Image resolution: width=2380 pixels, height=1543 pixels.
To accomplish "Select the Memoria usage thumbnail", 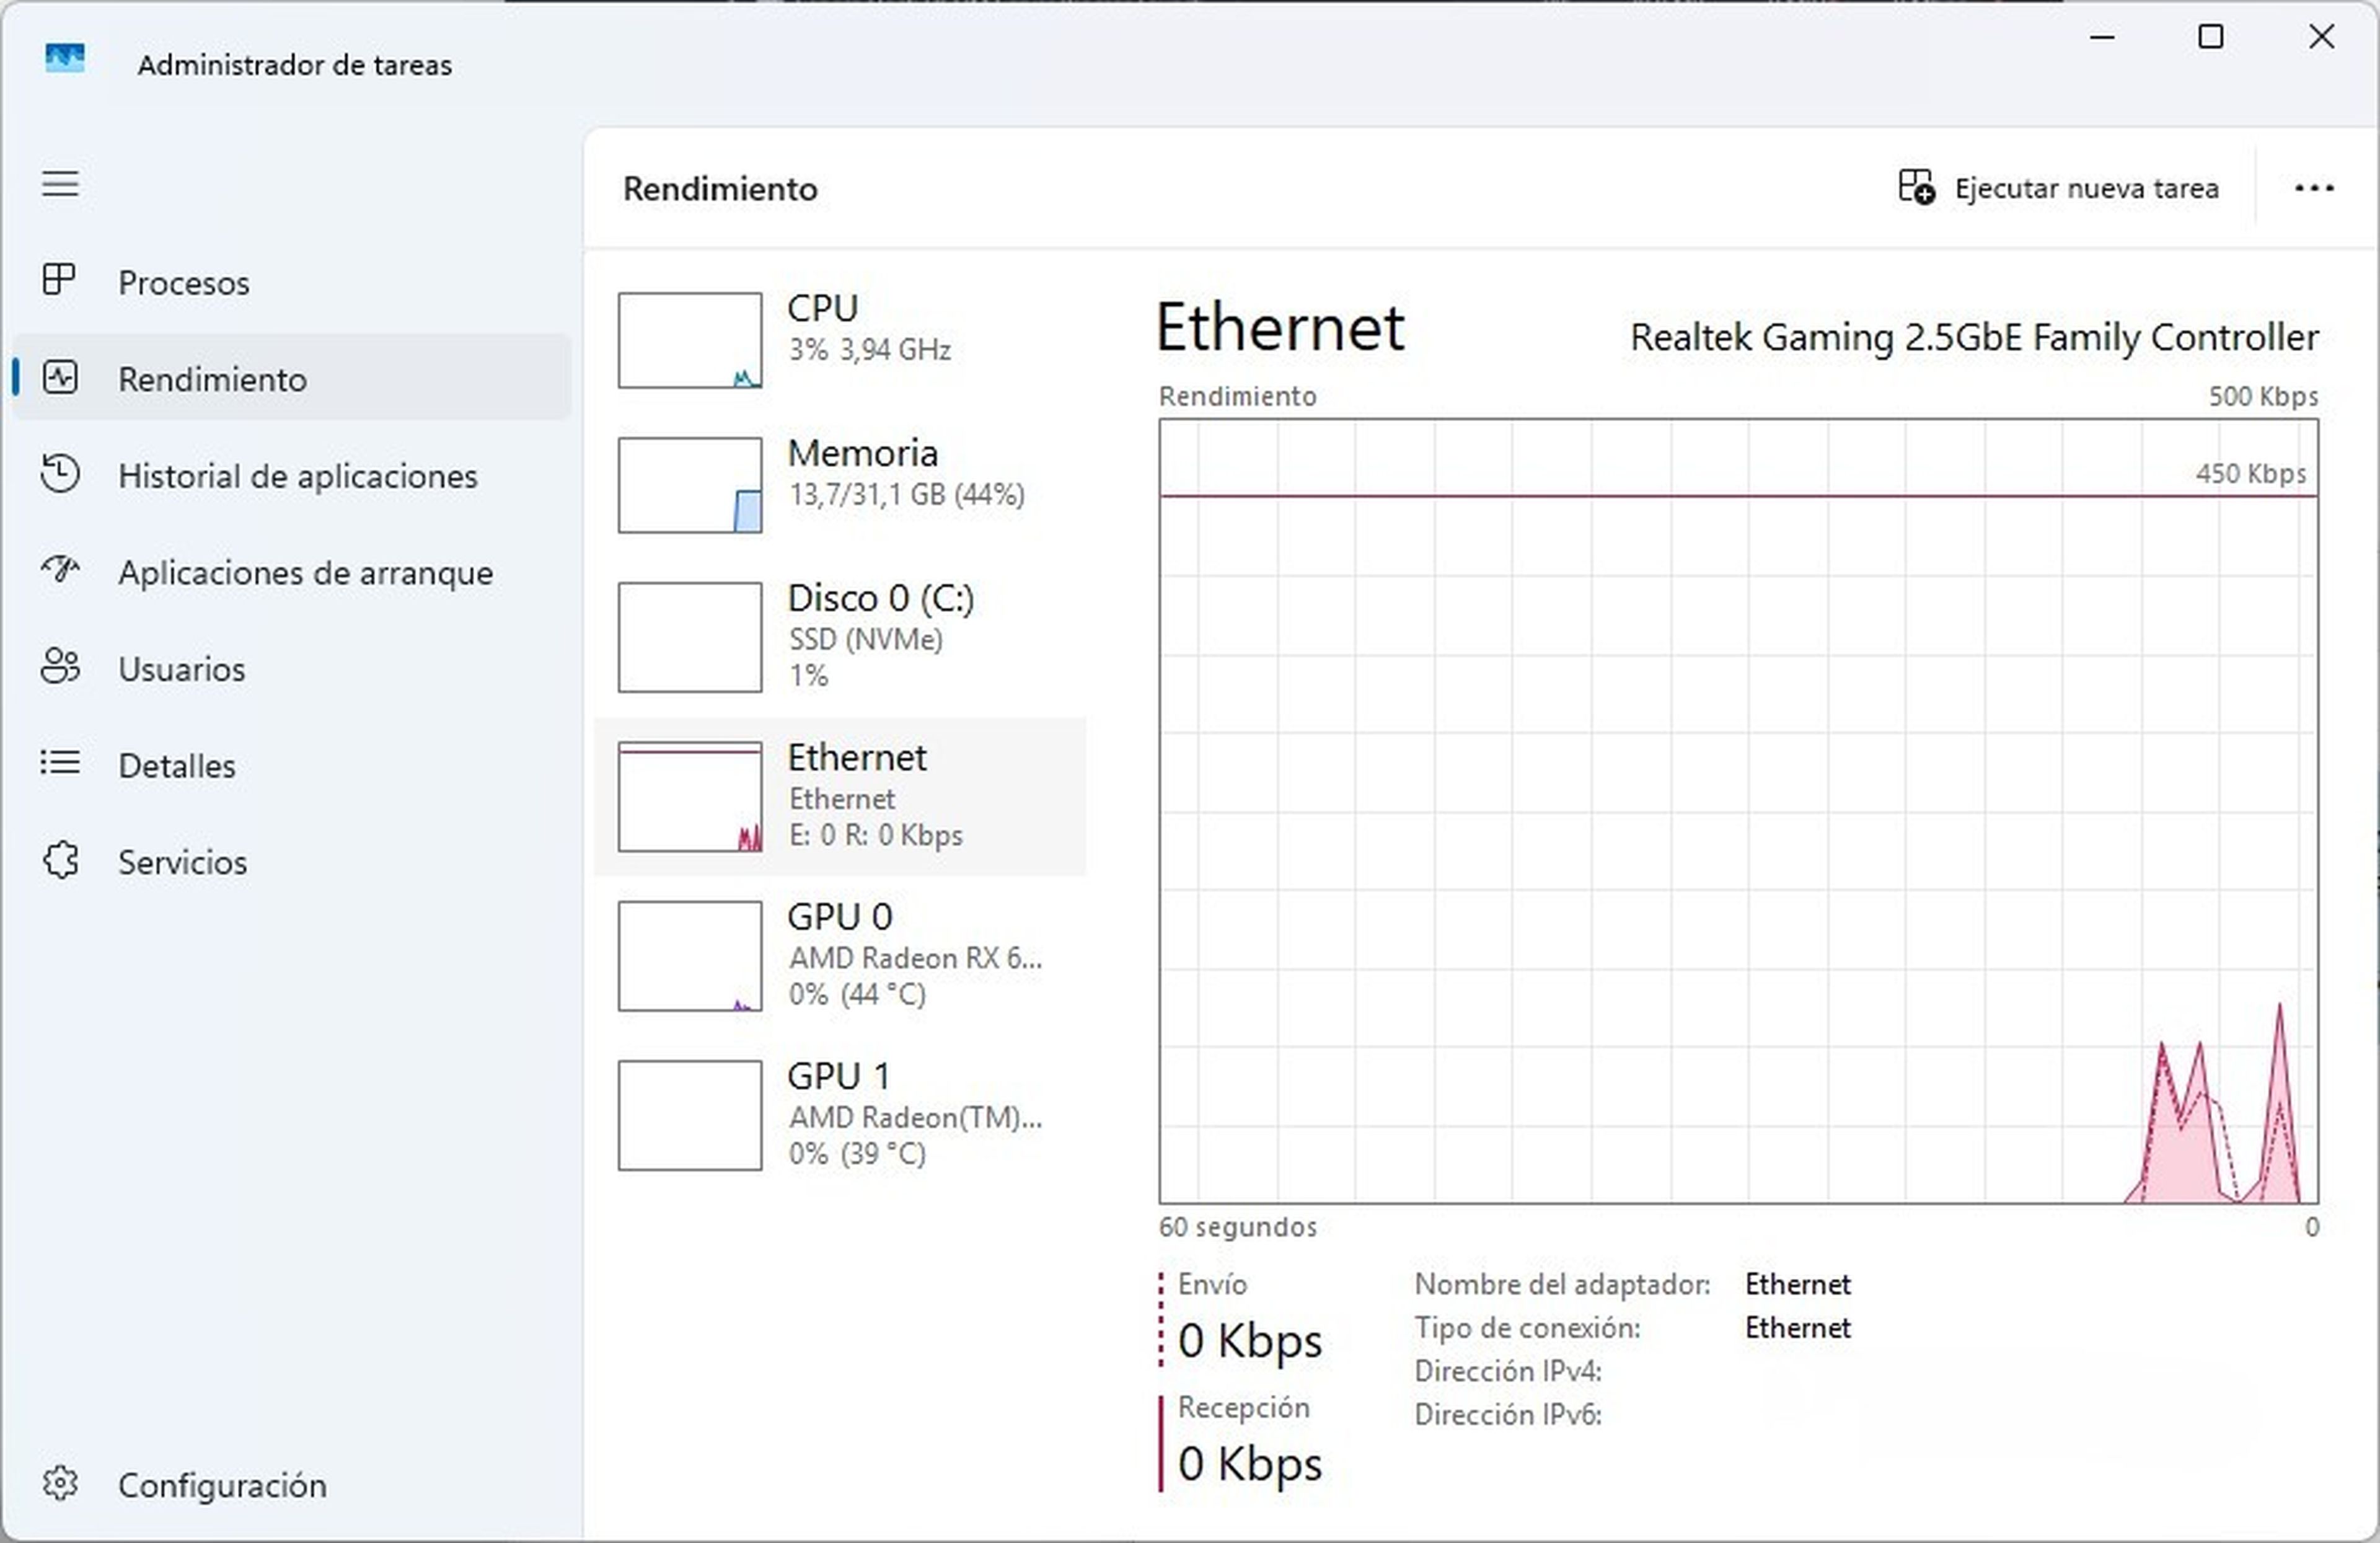I will pyautogui.click(x=689, y=485).
